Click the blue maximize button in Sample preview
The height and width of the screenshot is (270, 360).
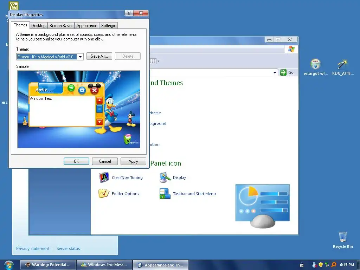tap(82, 90)
